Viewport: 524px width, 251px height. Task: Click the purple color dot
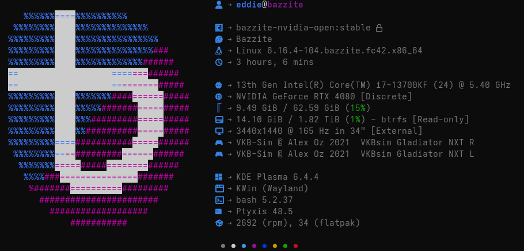(x=254, y=246)
